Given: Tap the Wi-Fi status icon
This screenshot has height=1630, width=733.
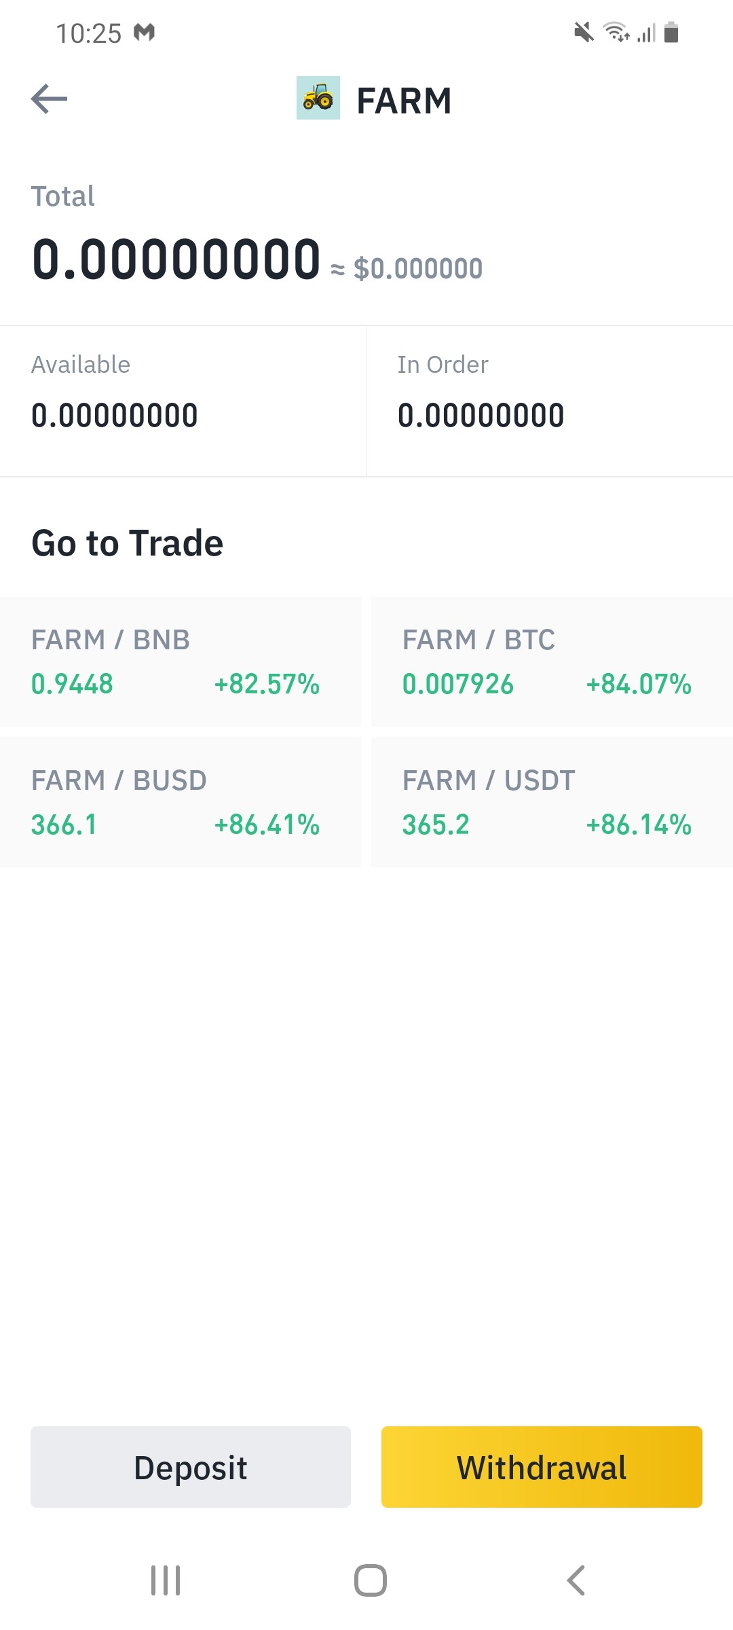Looking at the screenshot, I should (x=616, y=32).
